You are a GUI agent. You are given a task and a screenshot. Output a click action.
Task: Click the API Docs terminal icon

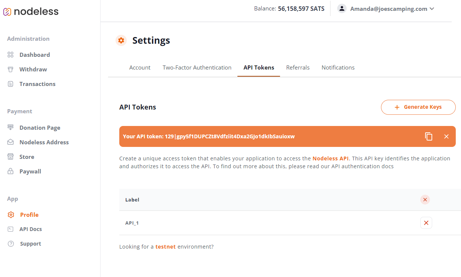point(10,229)
